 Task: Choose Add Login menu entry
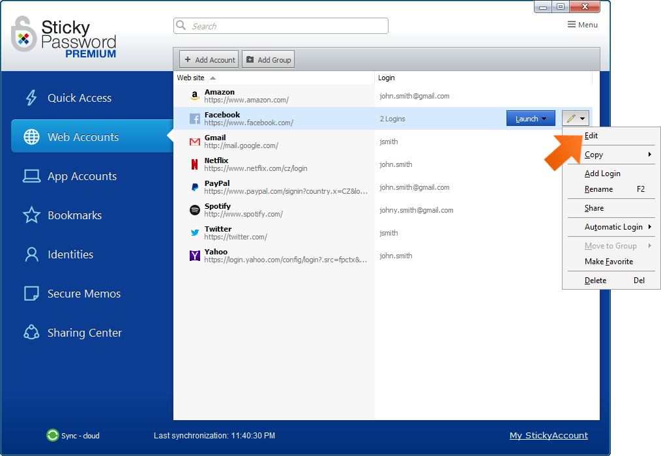tap(611, 174)
